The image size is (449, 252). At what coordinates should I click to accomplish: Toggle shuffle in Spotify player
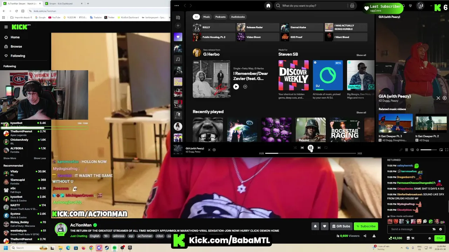pos(295,148)
